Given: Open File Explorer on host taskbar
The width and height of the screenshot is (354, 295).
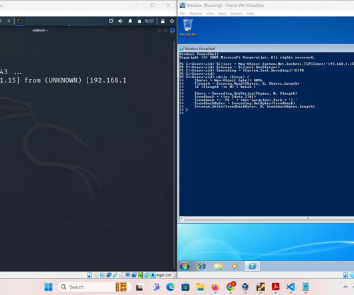Looking at the screenshot, I should [200, 287].
